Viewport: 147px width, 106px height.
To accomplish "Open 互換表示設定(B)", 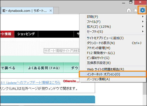I will coord(115,63).
